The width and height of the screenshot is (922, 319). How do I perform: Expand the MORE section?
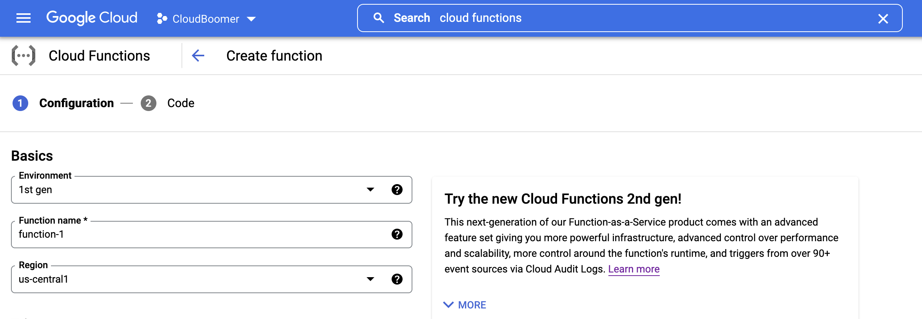click(465, 305)
